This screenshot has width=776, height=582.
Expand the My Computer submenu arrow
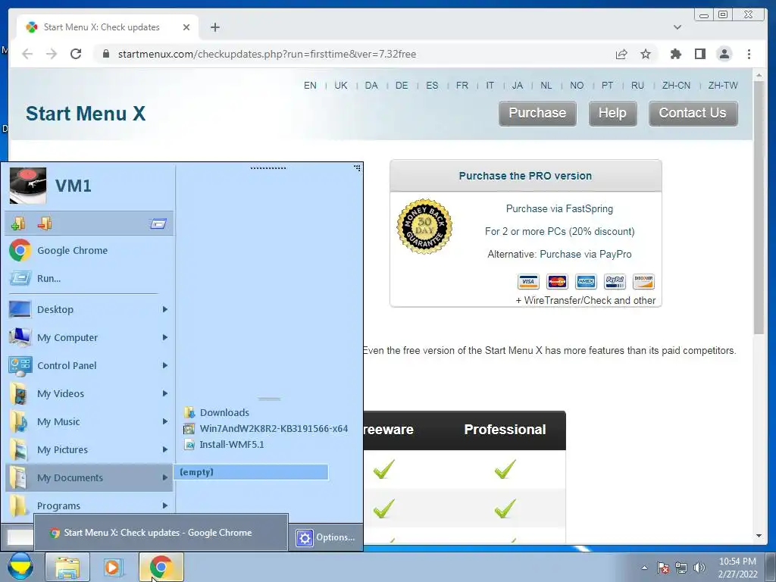pos(164,337)
